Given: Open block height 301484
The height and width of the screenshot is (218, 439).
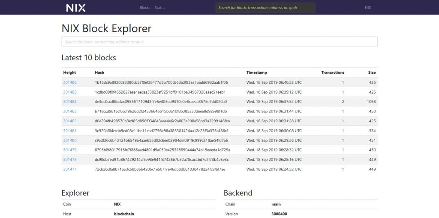Looking at the screenshot, I should click(x=70, y=102).
